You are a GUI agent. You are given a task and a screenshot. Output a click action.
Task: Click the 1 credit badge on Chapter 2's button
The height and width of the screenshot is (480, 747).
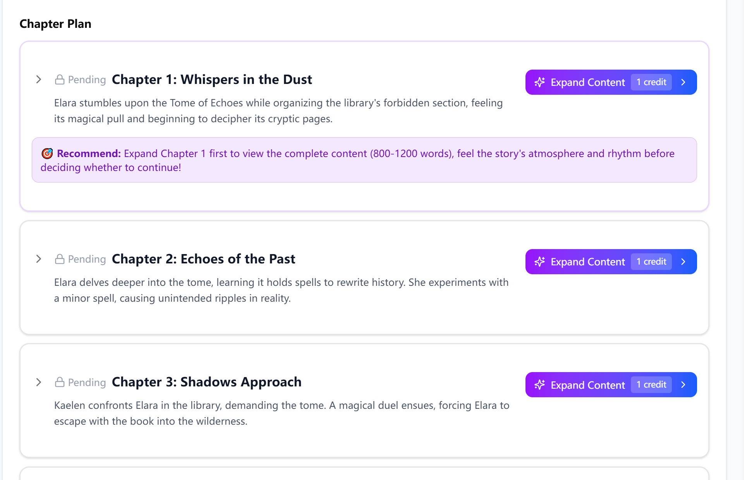click(x=651, y=261)
